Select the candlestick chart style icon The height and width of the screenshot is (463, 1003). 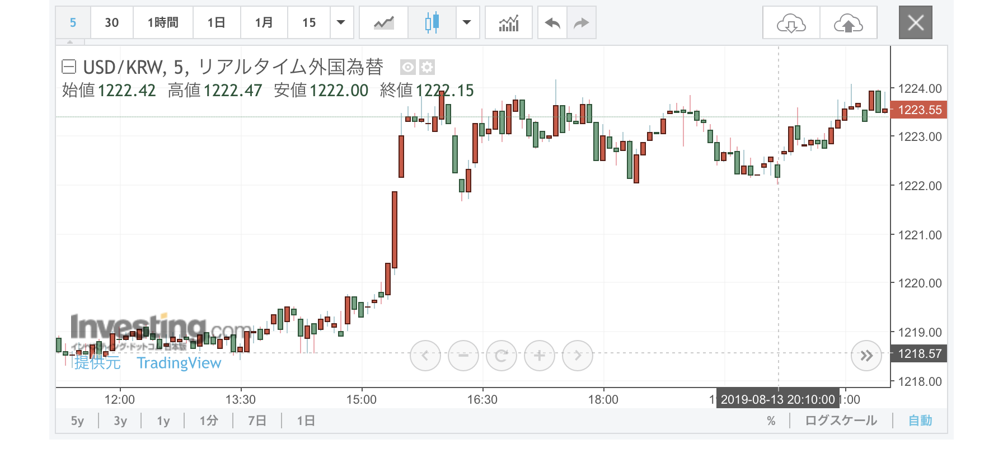click(x=432, y=23)
